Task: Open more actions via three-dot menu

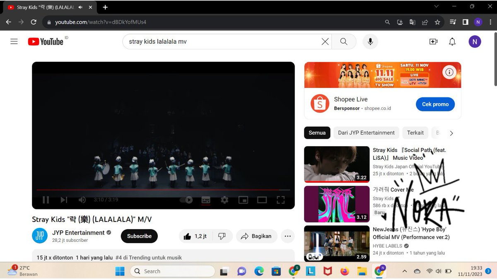Action: [287, 236]
